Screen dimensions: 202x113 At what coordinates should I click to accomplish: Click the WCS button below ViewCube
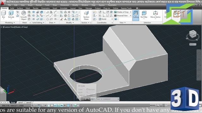point(193,44)
